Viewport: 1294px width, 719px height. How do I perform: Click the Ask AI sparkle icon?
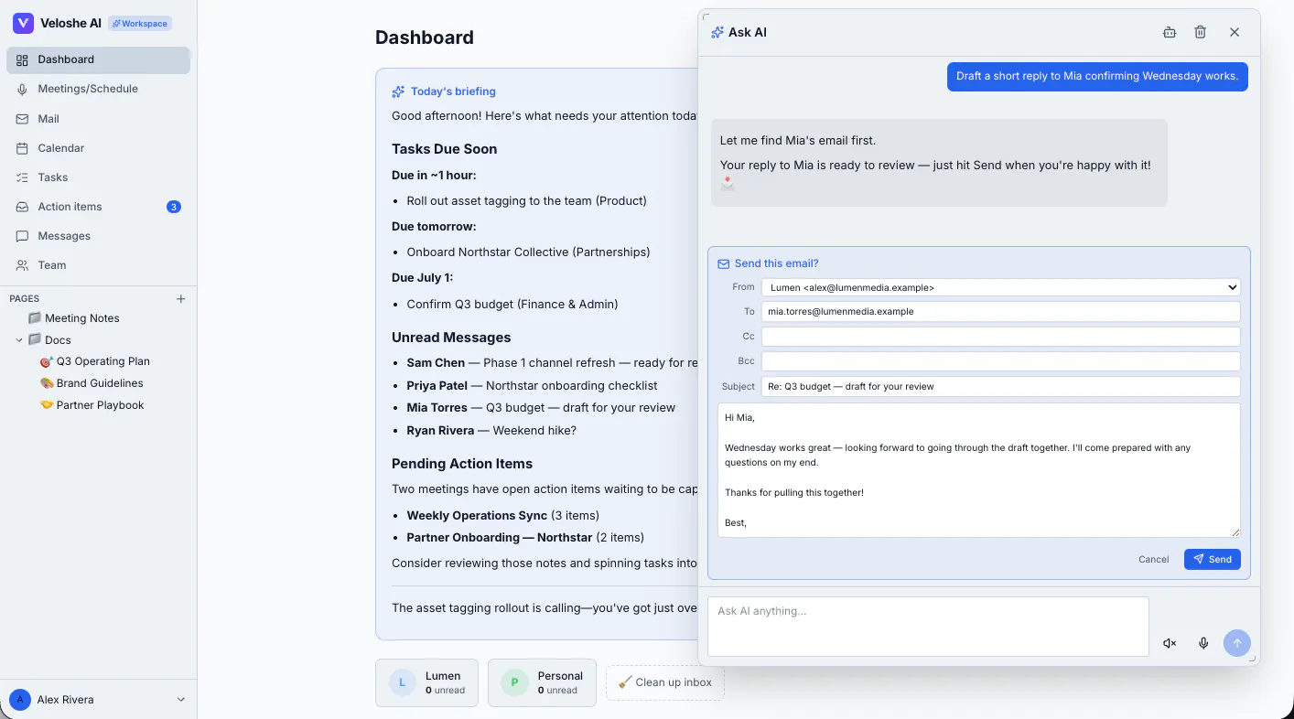click(x=717, y=32)
